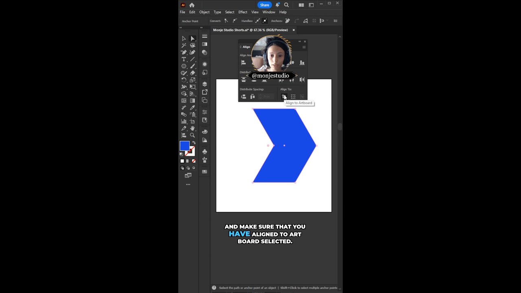Image resolution: width=521 pixels, height=293 pixels.
Task: Select the Pen tool
Action: (184, 52)
